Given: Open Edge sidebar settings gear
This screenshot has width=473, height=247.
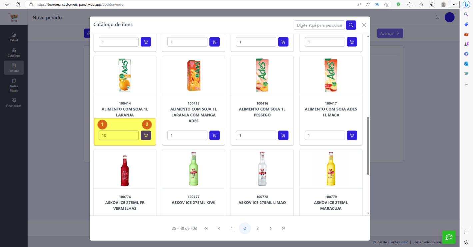Looking at the screenshot, I should (x=466, y=242).
